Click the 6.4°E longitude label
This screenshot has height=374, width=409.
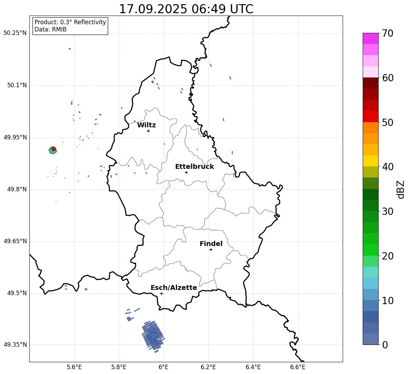tap(253, 367)
